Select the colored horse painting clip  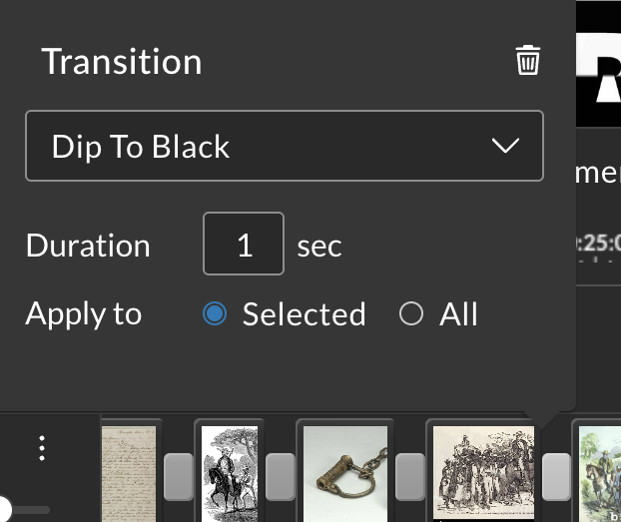[x=600, y=474]
